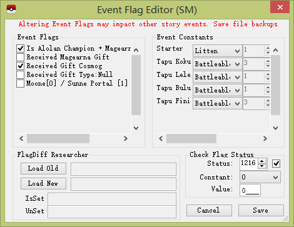Image resolution: width=294 pixels, height=227 pixels.
Task: Decrease the Tapu Lele numeric value
Action: [x=268, y=79]
